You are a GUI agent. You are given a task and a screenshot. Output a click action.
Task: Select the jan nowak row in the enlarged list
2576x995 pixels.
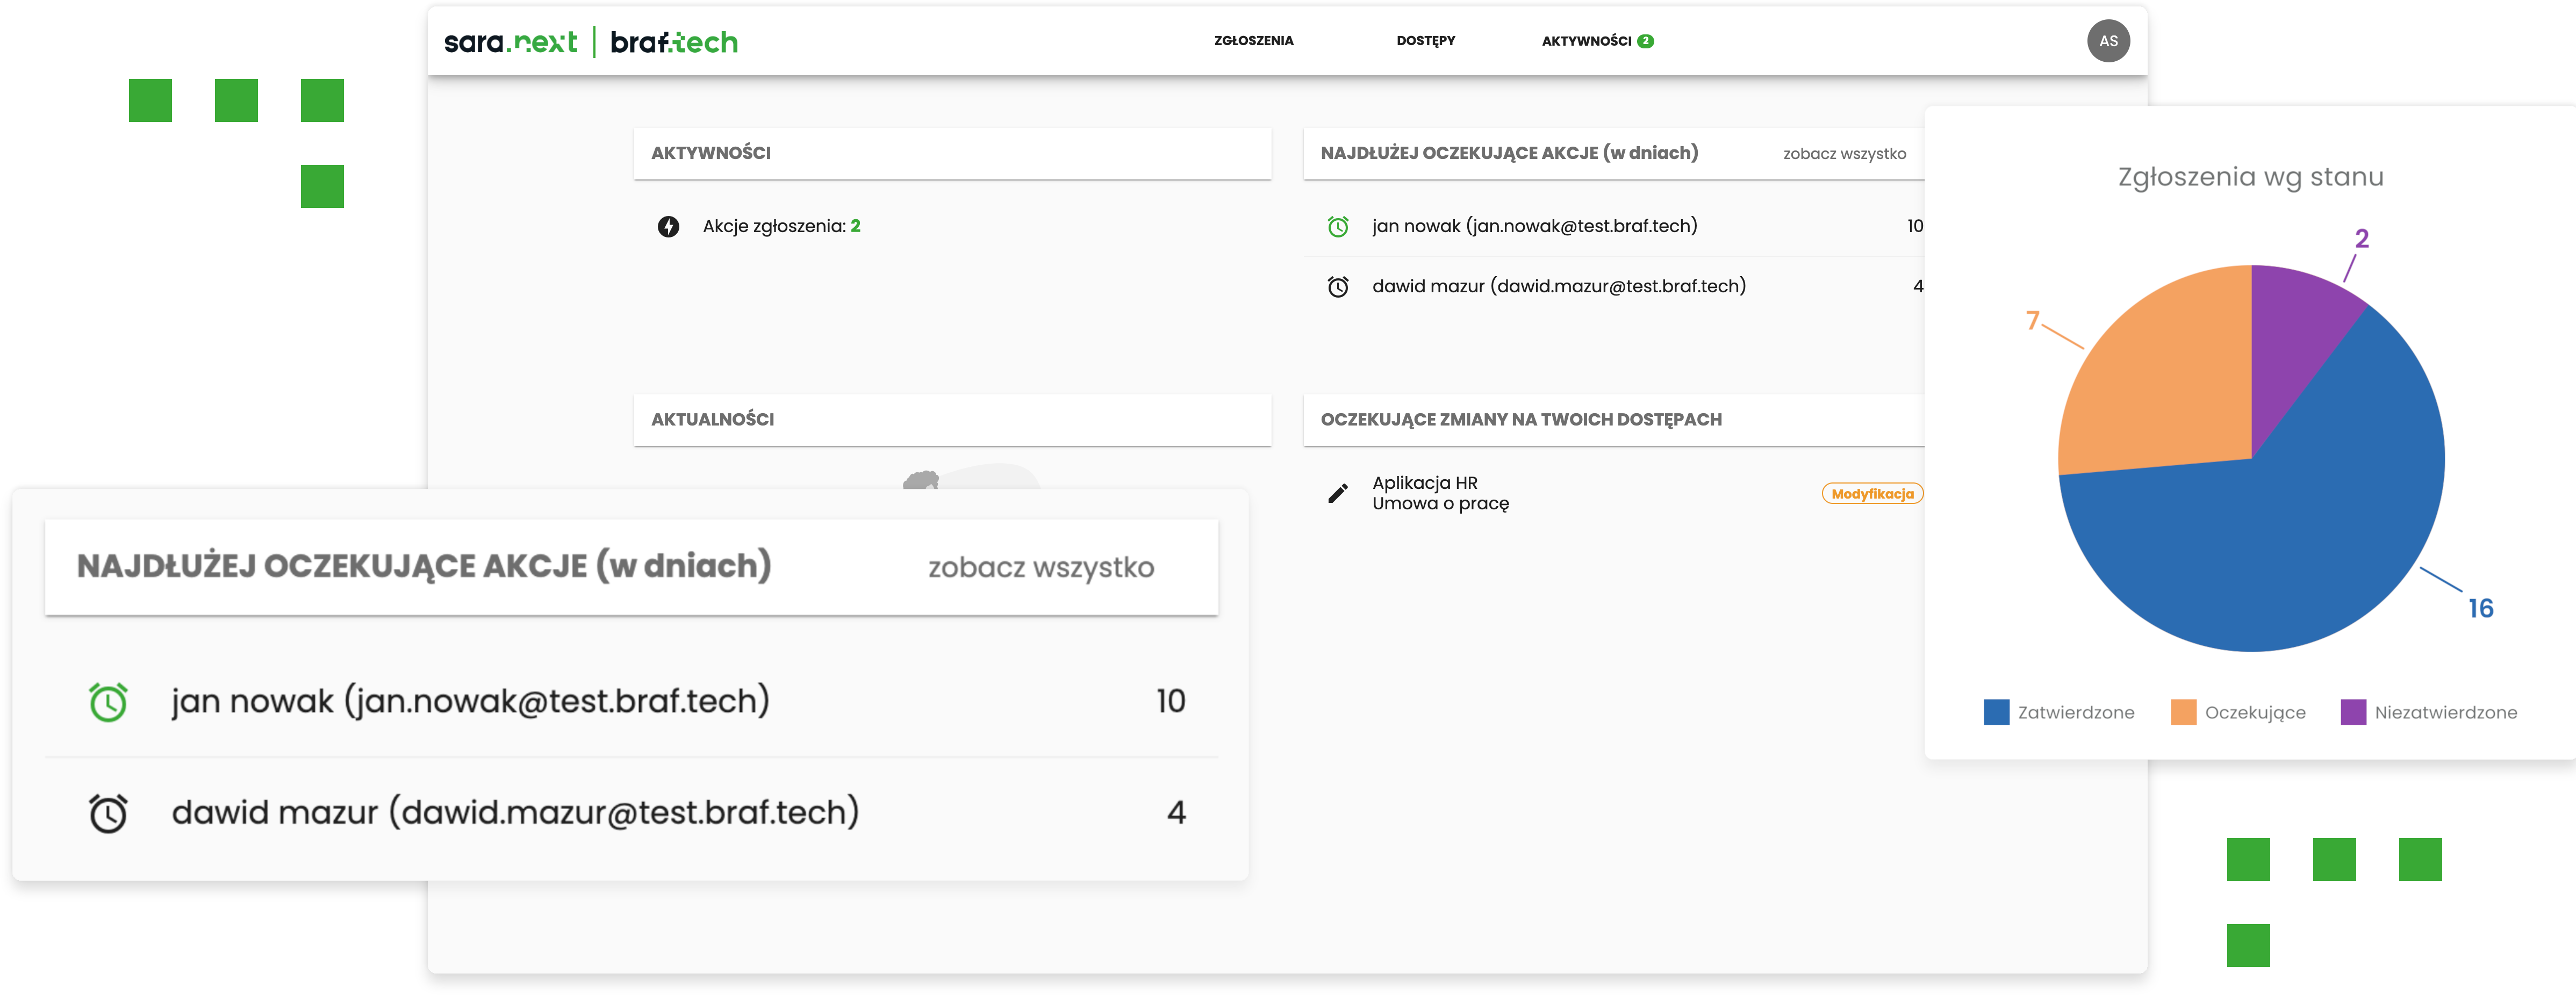point(470,701)
